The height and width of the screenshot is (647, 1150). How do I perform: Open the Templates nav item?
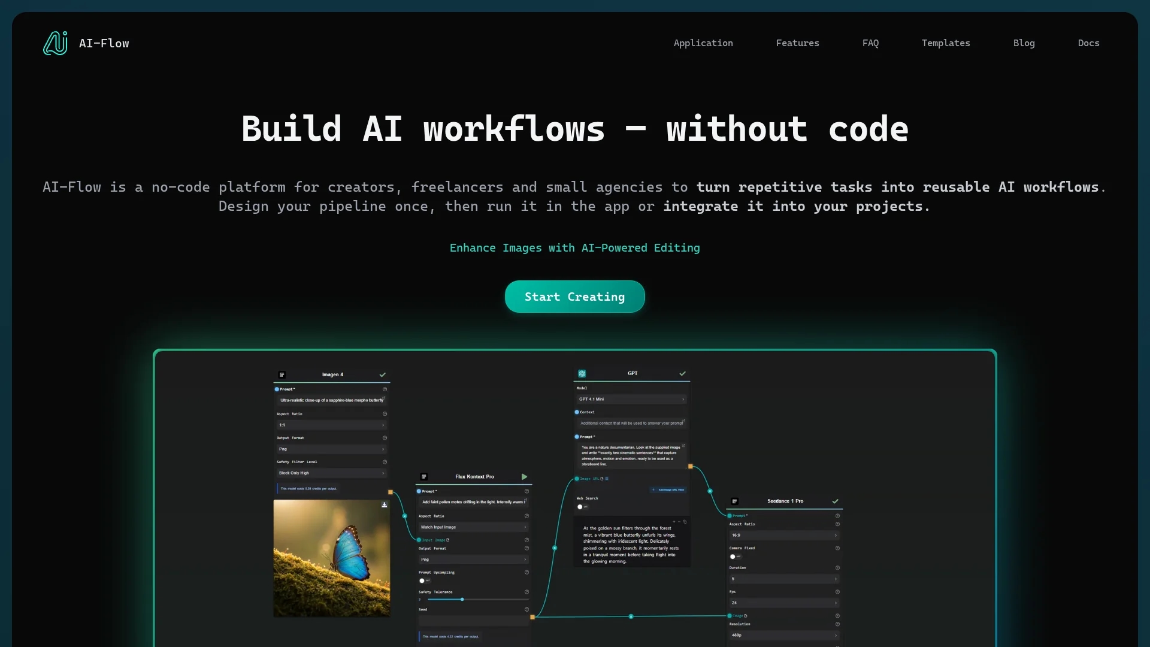[x=946, y=43]
